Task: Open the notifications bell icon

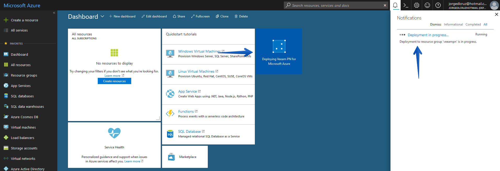Action: 395,5
